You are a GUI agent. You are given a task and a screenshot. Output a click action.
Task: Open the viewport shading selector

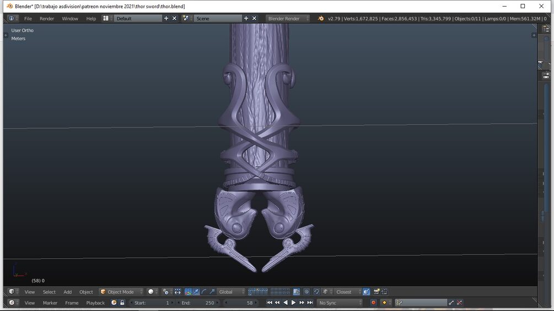[153, 292]
